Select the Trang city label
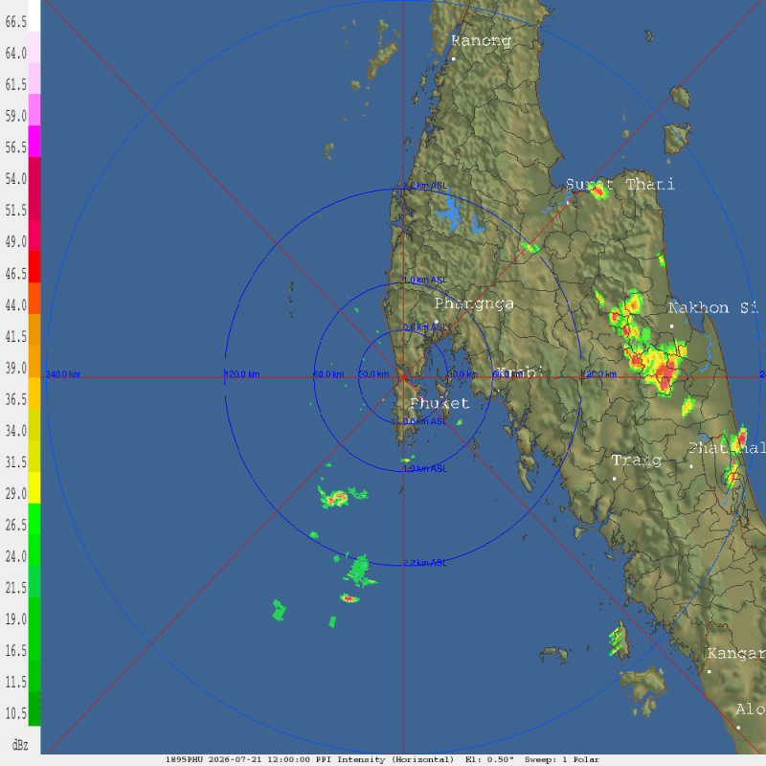Screen dimensions: 766x766 (x=637, y=461)
